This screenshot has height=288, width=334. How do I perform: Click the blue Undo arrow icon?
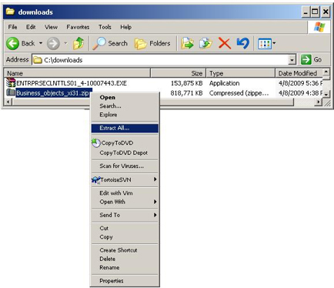[242, 43]
